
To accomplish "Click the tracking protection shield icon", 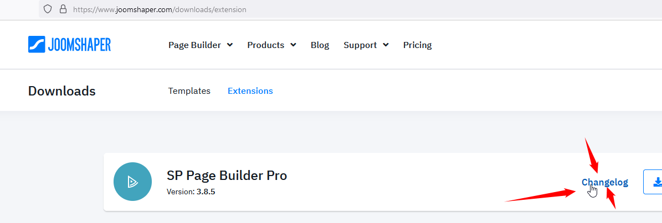I will click(x=48, y=9).
